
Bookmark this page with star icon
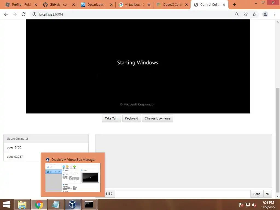254,14
